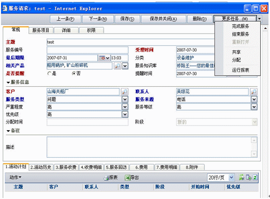Screen dimensions: 270x199
Task: Choose 完成服务 from the menu
Action: pos(240,27)
